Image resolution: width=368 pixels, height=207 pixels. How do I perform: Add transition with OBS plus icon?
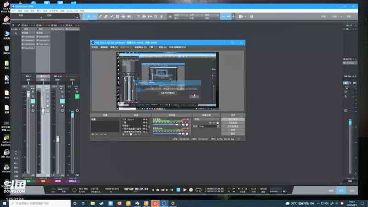pyautogui.click(x=210, y=123)
